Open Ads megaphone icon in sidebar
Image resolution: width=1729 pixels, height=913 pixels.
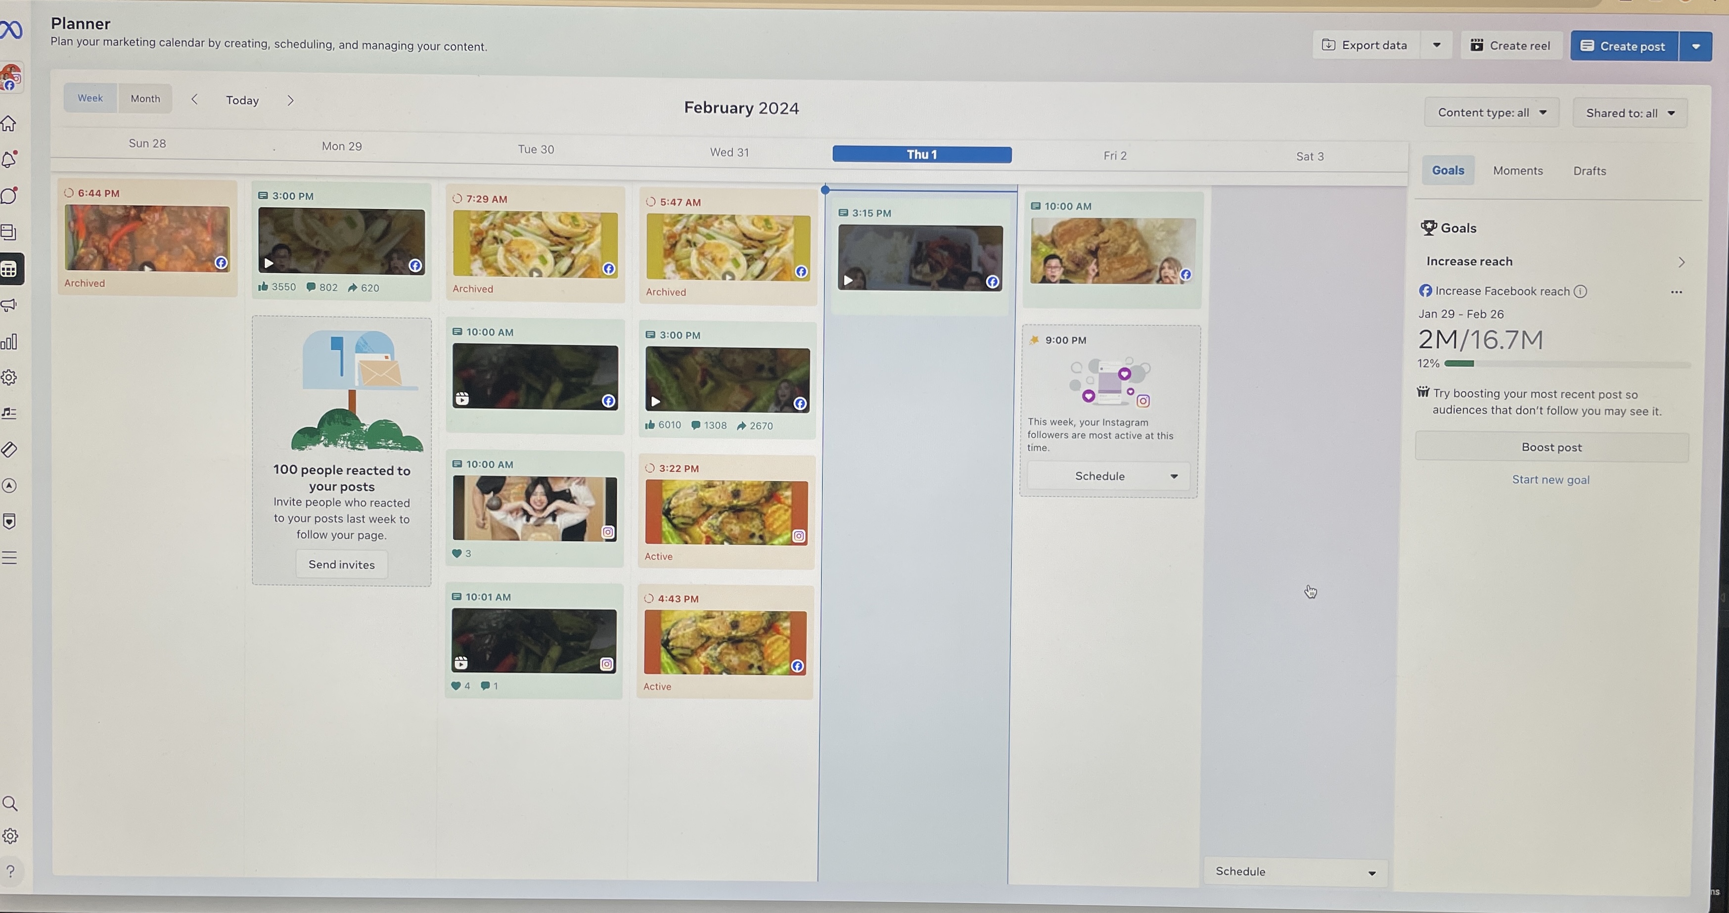(x=9, y=306)
